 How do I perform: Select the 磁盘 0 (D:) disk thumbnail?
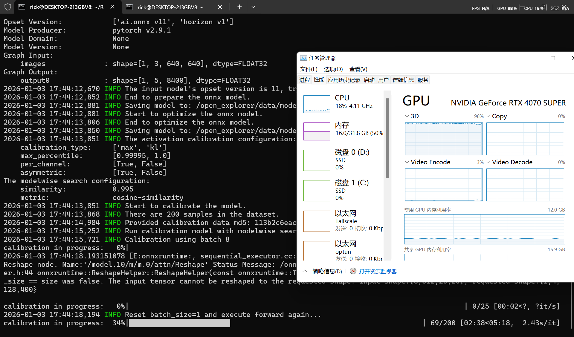tap(317, 160)
